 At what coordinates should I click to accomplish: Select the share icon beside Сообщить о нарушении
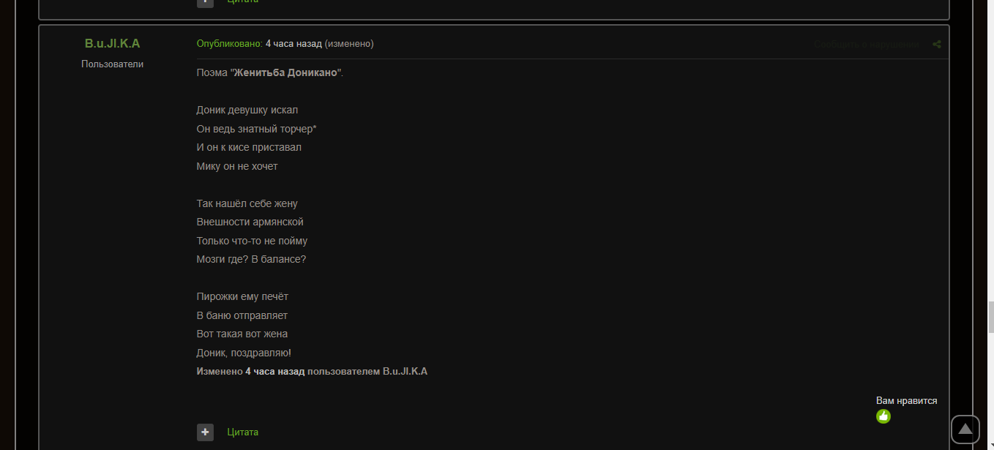937,44
